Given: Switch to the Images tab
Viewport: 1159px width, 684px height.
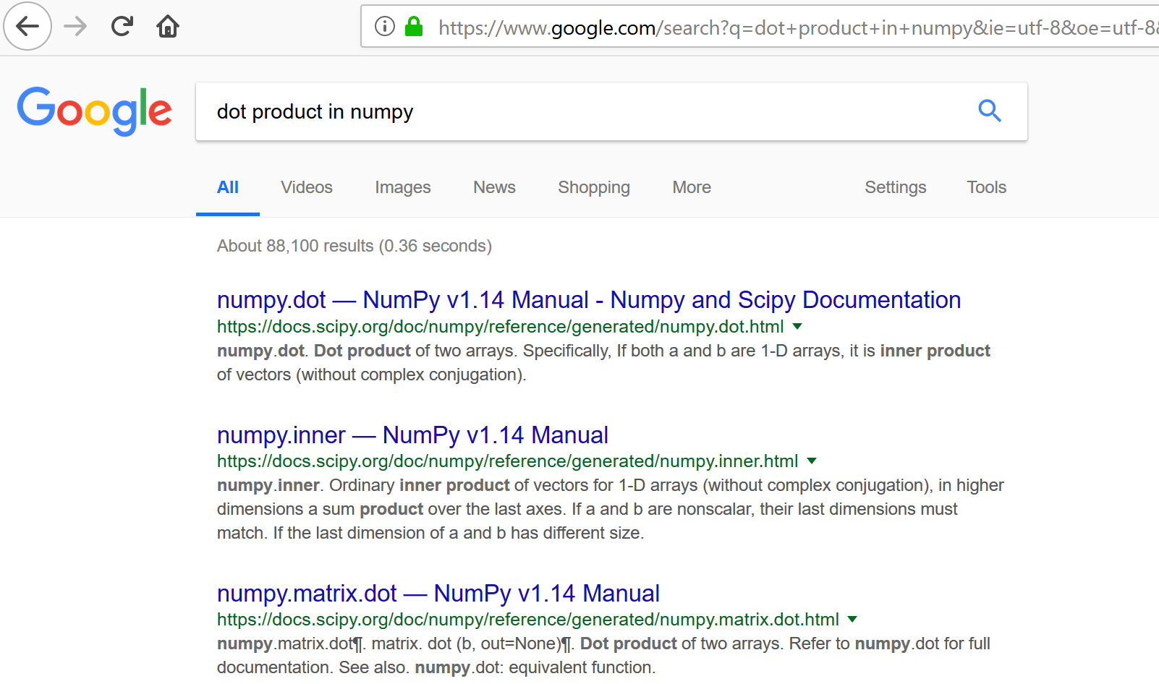Looking at the screenshot, I should coord(403,187).
